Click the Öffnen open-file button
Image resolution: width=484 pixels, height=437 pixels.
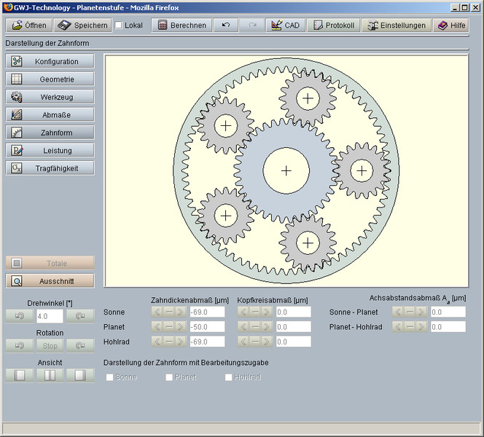tap(30, 25)
